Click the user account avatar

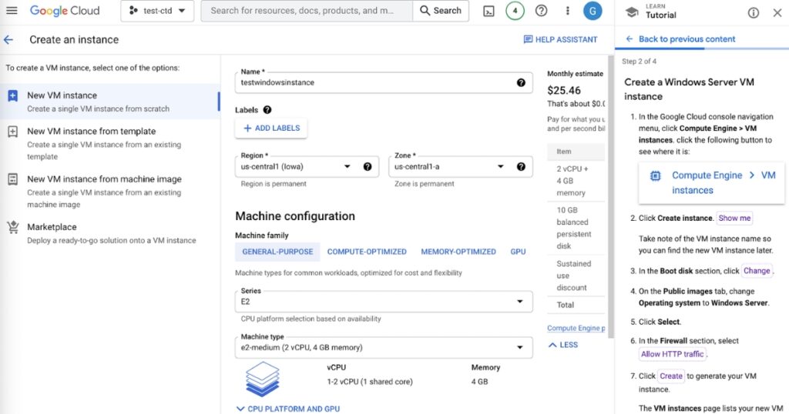click(593, 12)
